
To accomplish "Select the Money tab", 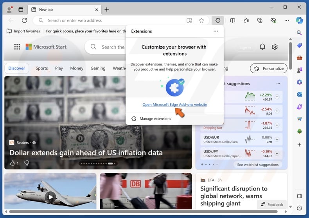I will click(77, 68).
